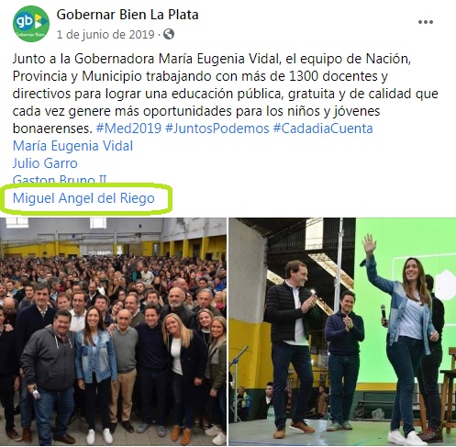456x447 pixels.
Task: Open the #Med2019 hashtag
Action: [x=128, y=129]
